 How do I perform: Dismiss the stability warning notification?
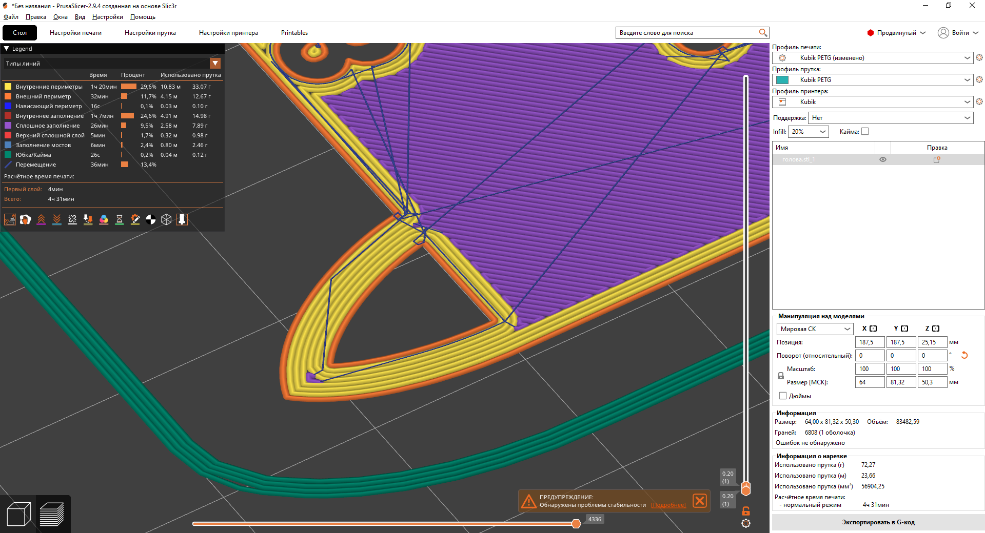(x=700, y=501)
